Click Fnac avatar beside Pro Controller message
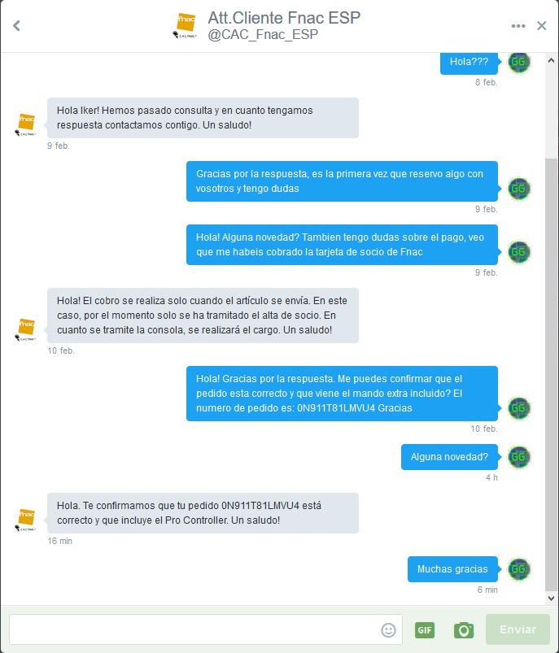Screen dimensions: 559x653 (x=26, y=520)
